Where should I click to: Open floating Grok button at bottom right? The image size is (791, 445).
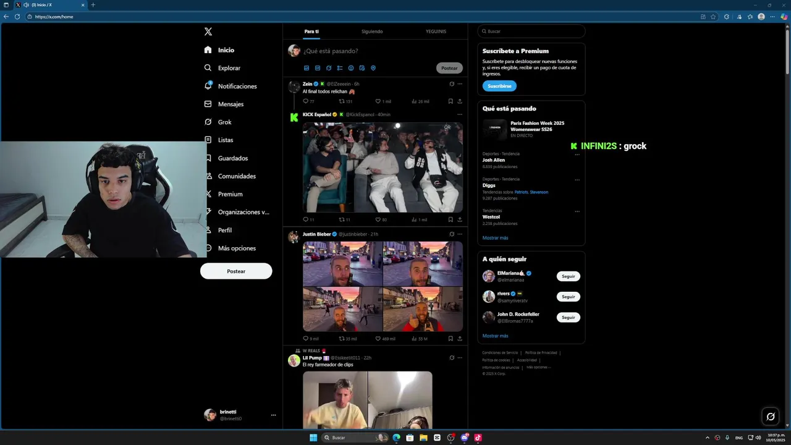point(771,417)
